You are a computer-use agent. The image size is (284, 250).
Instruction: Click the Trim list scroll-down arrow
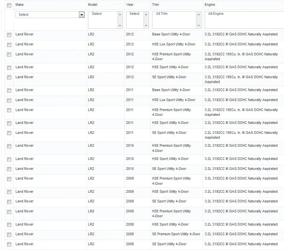199,26
